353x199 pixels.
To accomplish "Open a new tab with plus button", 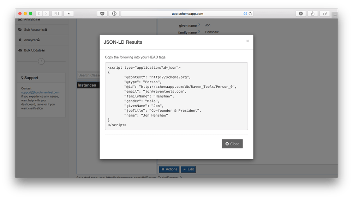I will pyautogui.click(x=335, y=15).
